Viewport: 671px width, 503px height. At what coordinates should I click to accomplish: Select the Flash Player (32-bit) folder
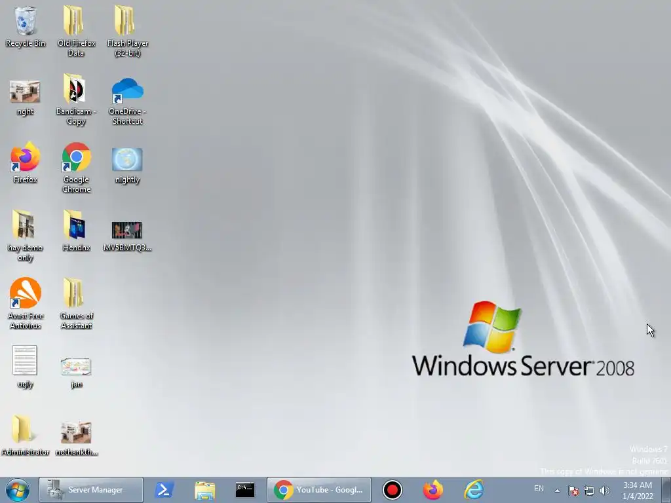click(x=128, y=31)
